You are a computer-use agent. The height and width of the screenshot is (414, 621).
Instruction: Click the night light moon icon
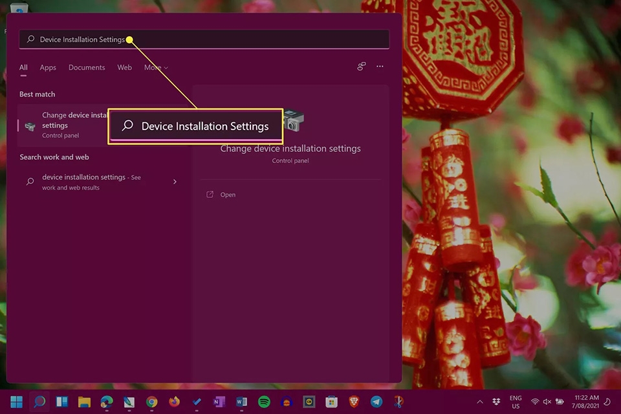coord(609,401)
